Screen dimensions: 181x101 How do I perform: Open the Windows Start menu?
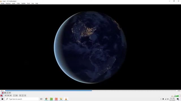pyautogui.click(x=2, y=99)
